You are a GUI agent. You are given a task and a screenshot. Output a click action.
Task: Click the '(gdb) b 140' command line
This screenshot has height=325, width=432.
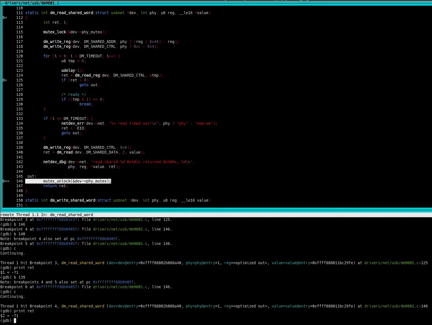click(x=13, y=234)
